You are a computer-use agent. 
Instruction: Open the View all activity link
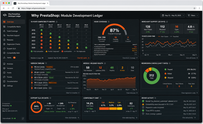189,118
